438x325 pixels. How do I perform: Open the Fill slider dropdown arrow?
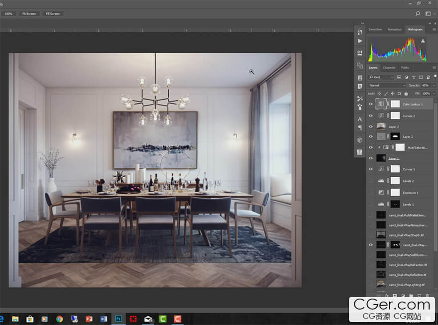(434, 94)
